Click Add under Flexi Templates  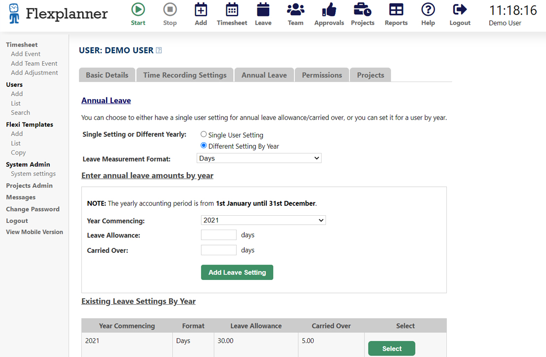tap(17, 133)
